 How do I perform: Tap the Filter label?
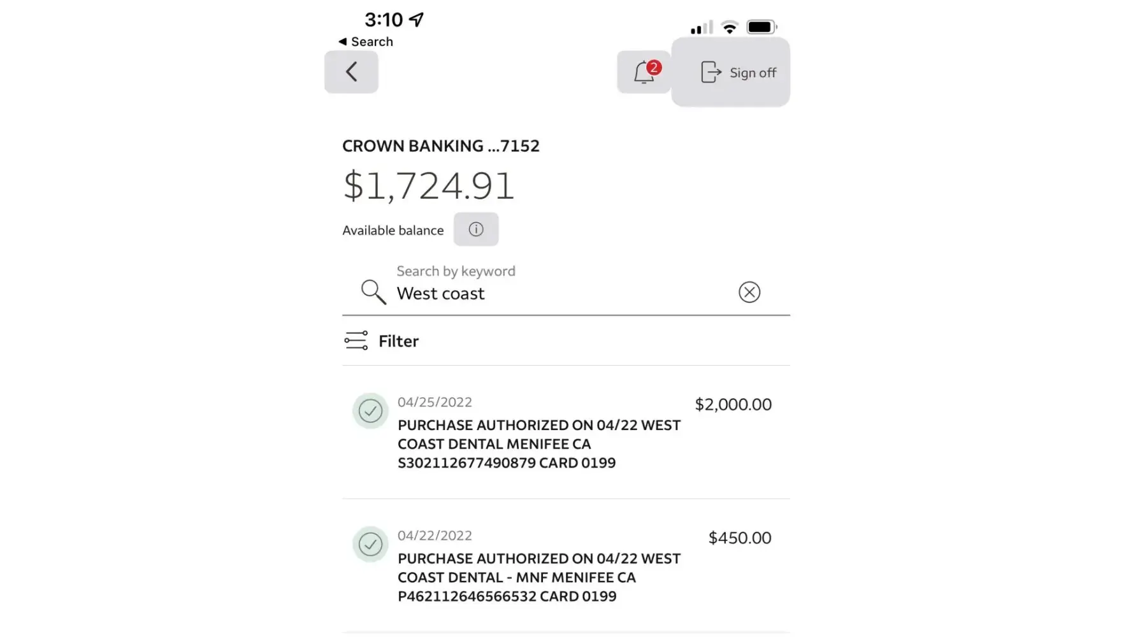[x=398, y=341]
